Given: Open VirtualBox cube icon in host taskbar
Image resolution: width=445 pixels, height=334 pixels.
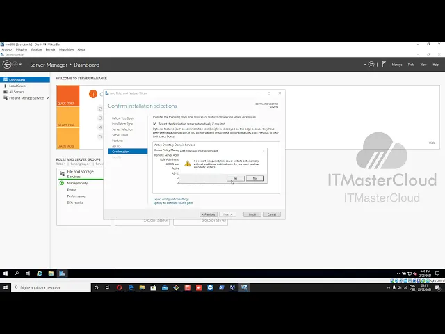Looking at the screenshot, I should (x=232, y=287).
